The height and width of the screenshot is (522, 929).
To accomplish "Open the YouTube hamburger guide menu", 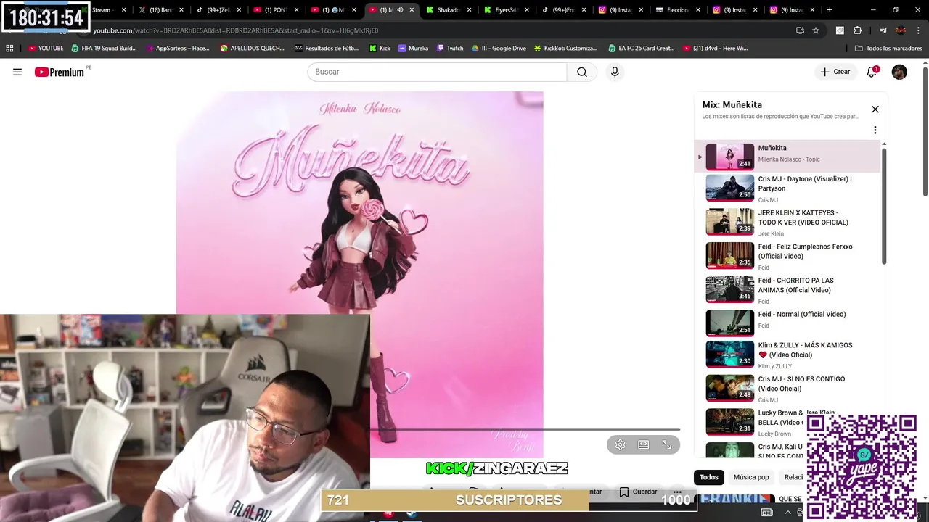I will [x=17, y=72].
